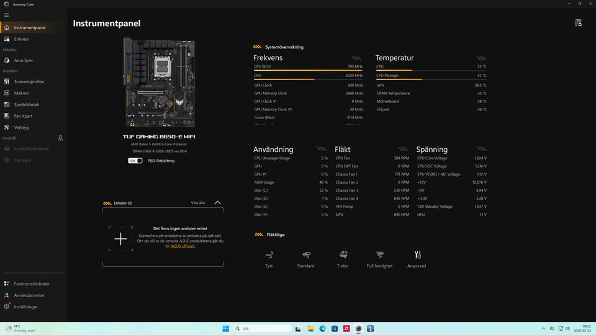Image resolution: width=596 pixels, height=335 pixels.
Task: Click the taskbar search field
Action: 262,329
